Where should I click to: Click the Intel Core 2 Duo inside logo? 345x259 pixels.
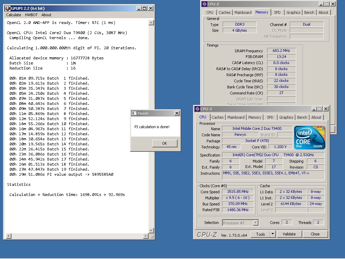310,138
